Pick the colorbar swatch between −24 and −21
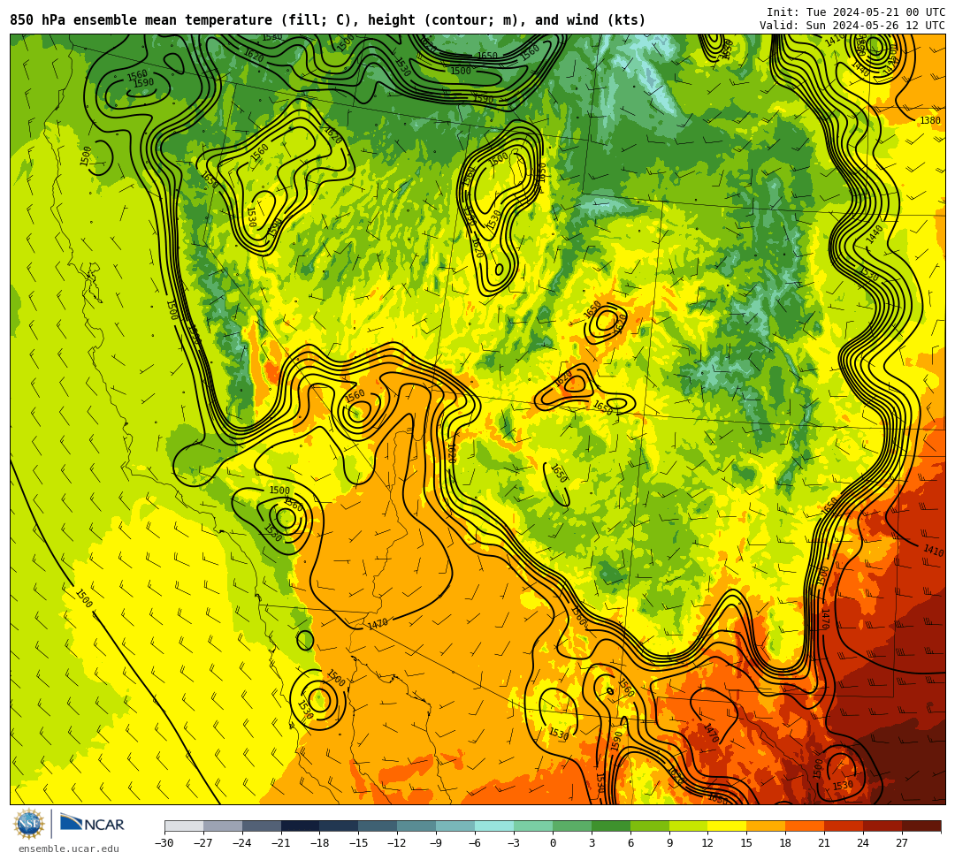The height and width of the screenshot is (860, 955). click(262, 826)
